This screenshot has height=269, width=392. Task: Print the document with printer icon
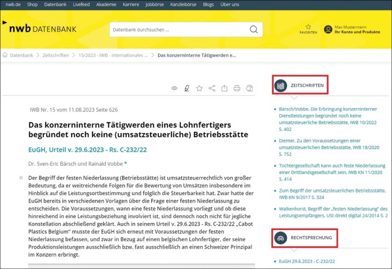tap(236, 88)
